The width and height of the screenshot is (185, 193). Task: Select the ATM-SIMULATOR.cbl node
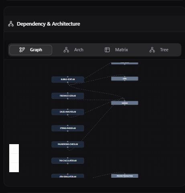click(x=68, y=176)
